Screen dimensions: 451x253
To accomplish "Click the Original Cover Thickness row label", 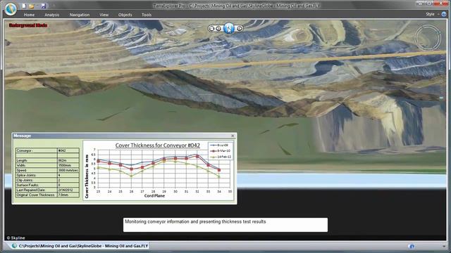I will click(x=37, y=195).
